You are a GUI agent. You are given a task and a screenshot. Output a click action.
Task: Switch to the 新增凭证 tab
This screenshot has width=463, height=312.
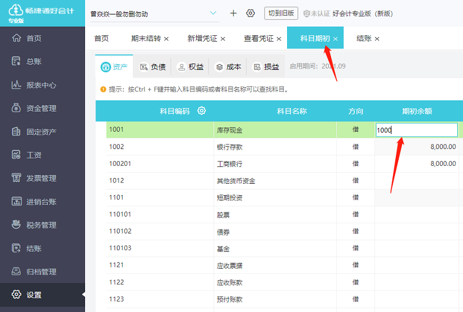[x=202, y=38]
